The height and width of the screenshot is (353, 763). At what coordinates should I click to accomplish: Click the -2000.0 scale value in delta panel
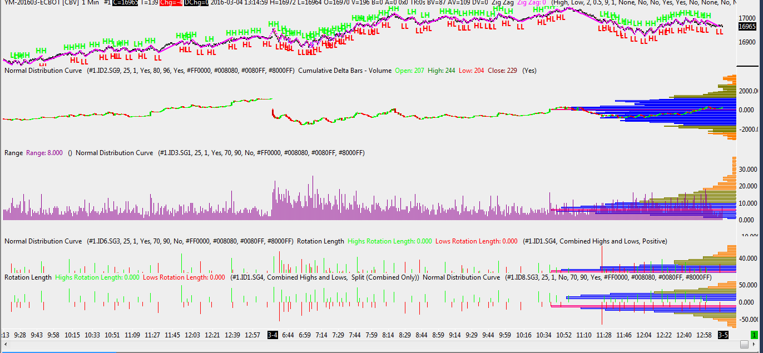[x=748, y=129]
